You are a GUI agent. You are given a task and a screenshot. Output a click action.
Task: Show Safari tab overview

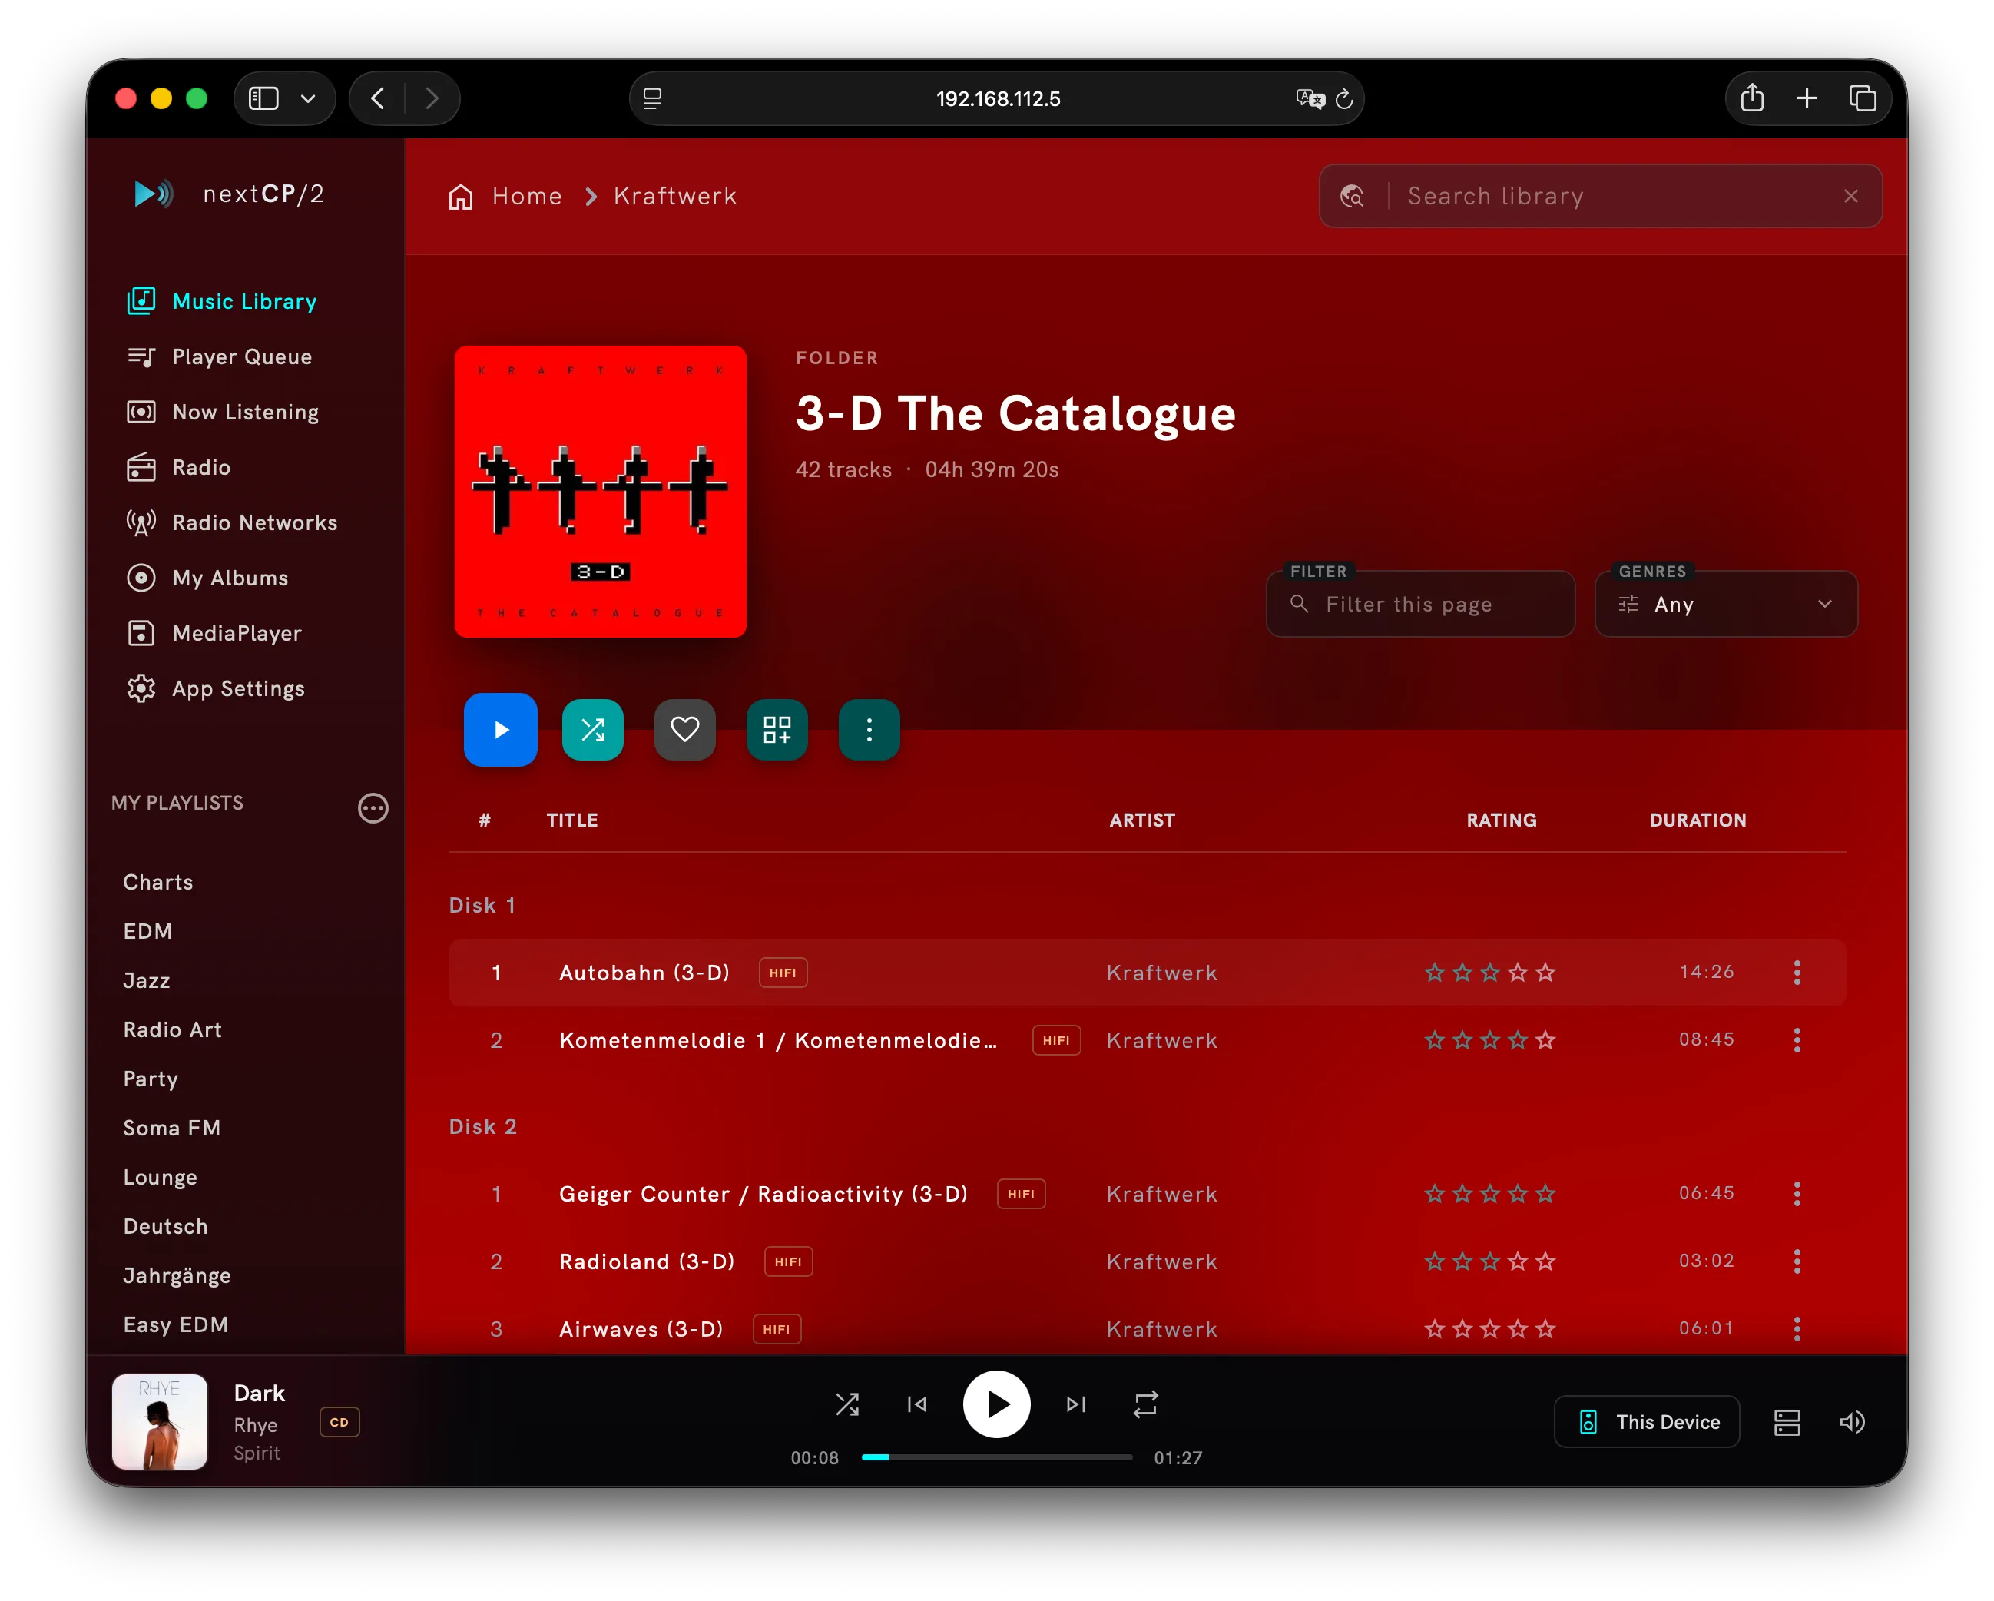(1863, 98)
